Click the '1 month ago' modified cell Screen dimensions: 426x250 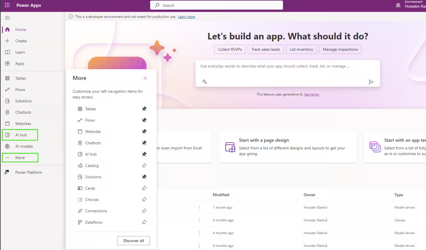pyautogui.click(x=222, y=207)
